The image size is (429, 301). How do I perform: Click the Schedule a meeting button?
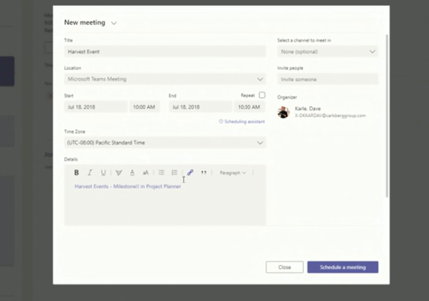coord(343,267)
